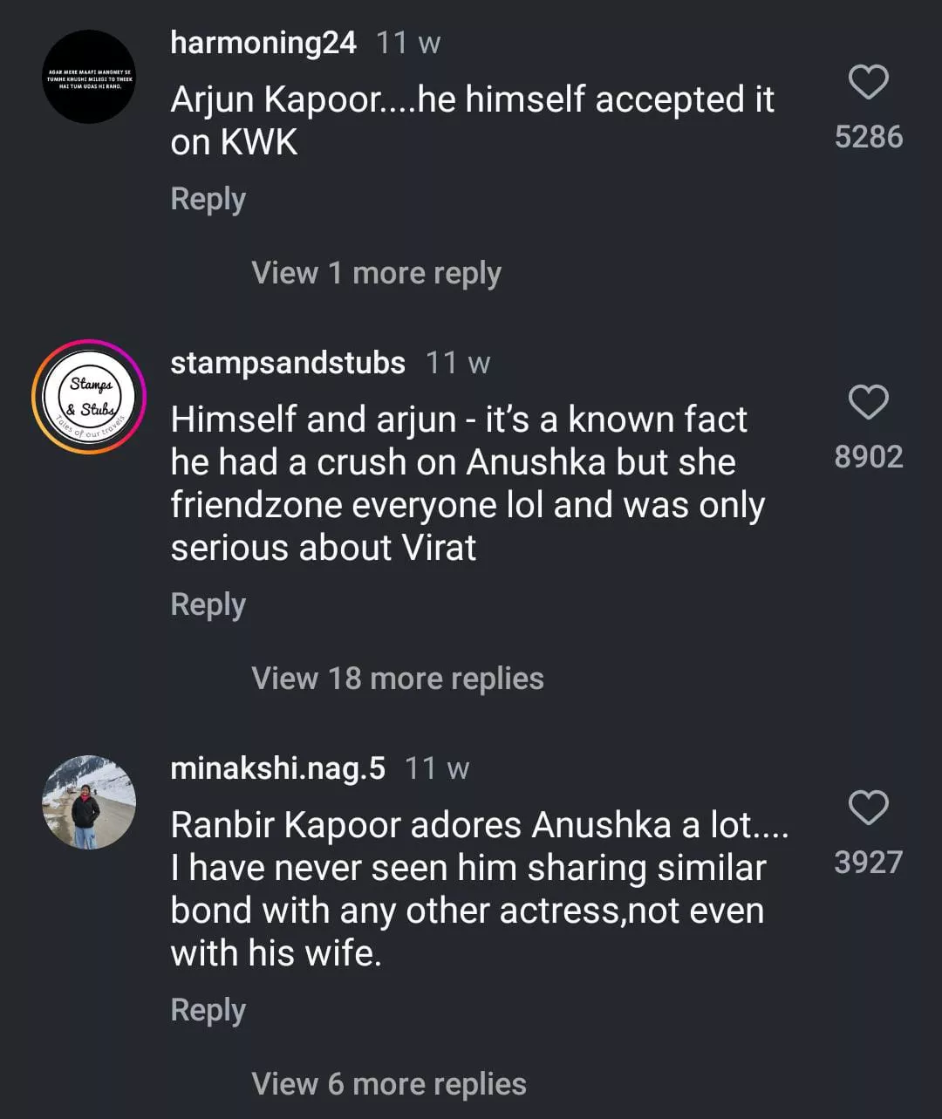Like harmoning24's comment with the heart
The width and height of the screenshot is (942, 1119).
tap(868, 83)
